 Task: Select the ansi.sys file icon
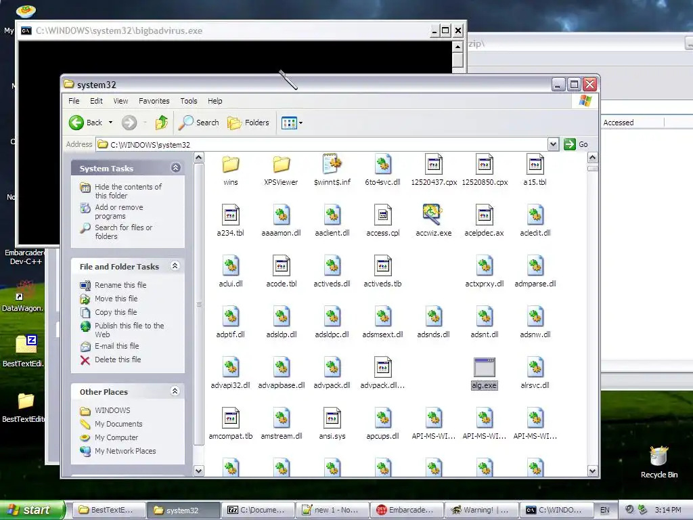click(332, 418)
